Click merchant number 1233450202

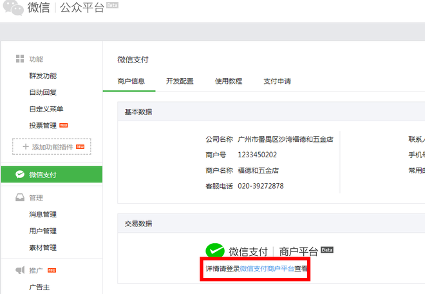[257, 155]
